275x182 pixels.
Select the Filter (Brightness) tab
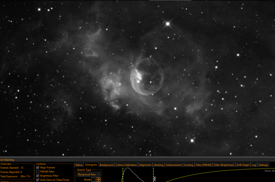click(224, 165)
